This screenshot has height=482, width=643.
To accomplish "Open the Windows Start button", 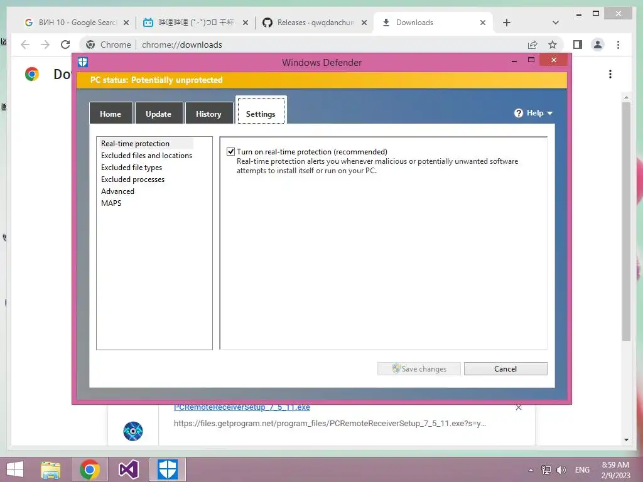I will (15, 469).
